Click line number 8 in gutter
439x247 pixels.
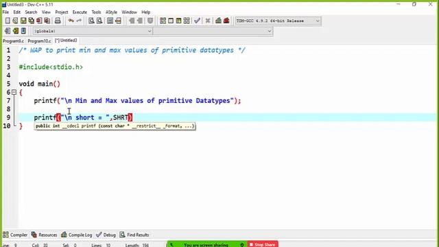tap(8, 109)
